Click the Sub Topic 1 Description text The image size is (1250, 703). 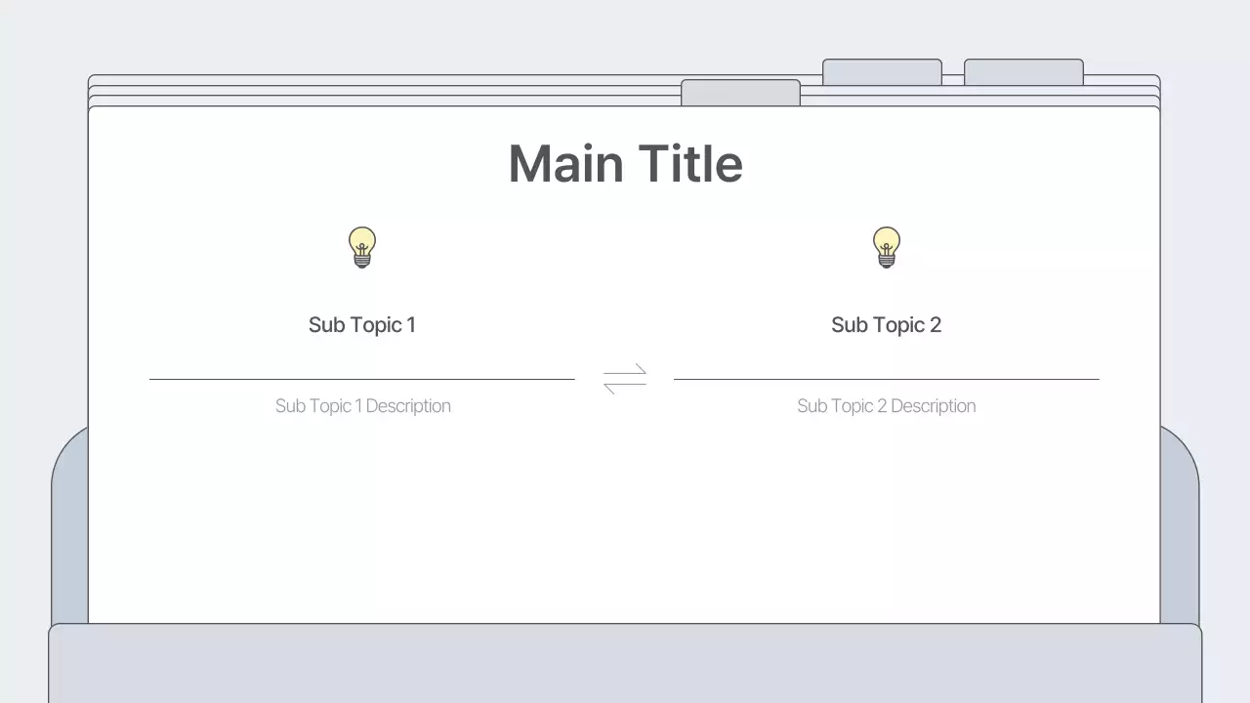pyautogui.click(x=362, y=406)
